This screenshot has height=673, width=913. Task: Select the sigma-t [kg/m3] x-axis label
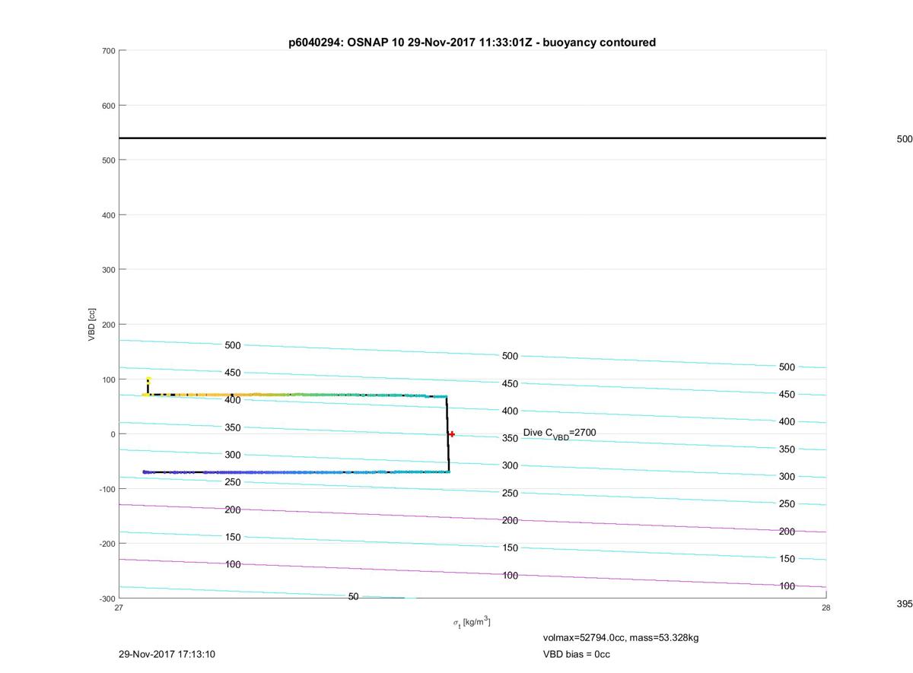coord(472,622)
